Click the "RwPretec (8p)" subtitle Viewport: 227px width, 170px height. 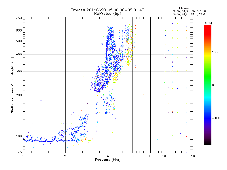108,14
